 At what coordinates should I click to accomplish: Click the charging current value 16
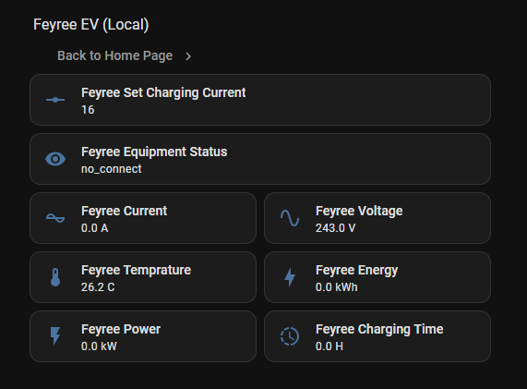[x=88, y=110]
